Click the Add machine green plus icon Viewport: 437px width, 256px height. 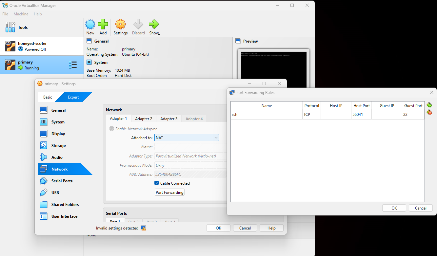[103, 25]
